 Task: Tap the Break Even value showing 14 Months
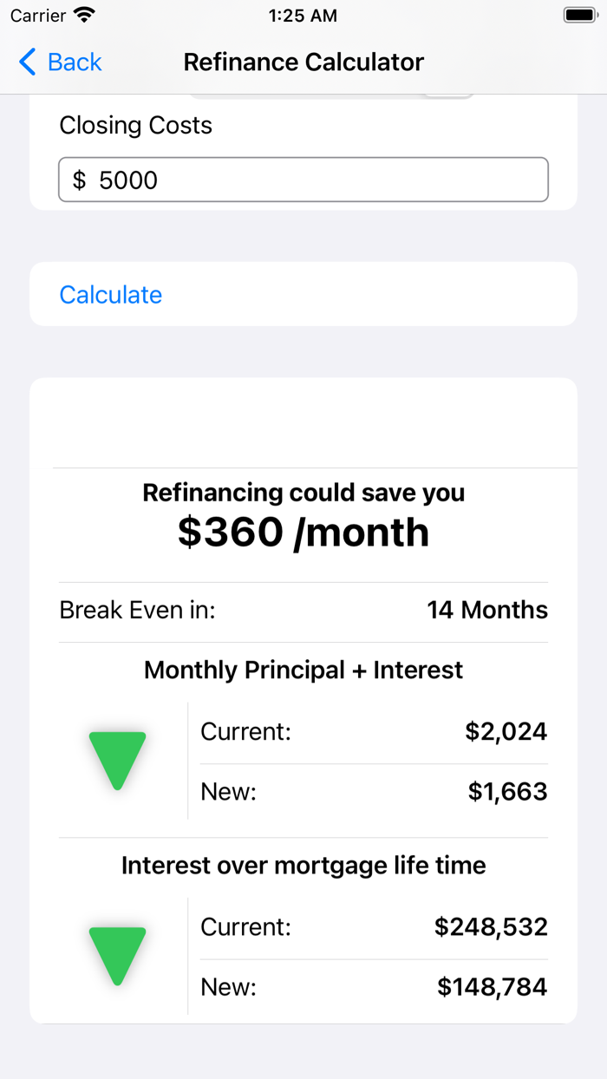tap(487, 610)
